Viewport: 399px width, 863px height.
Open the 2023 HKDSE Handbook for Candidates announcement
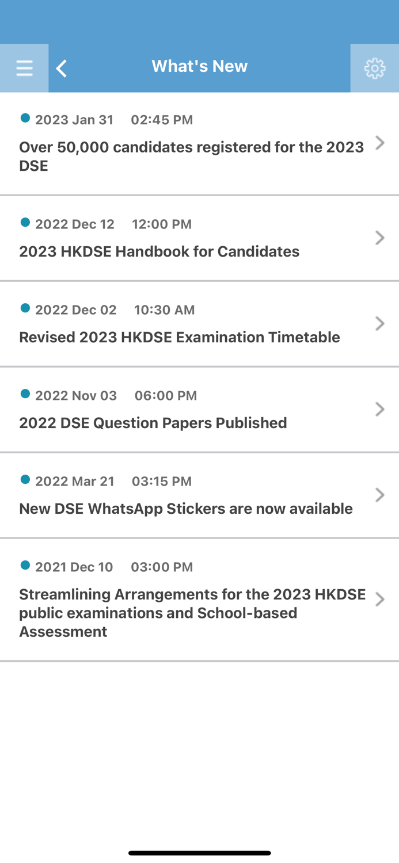[159, 251]
